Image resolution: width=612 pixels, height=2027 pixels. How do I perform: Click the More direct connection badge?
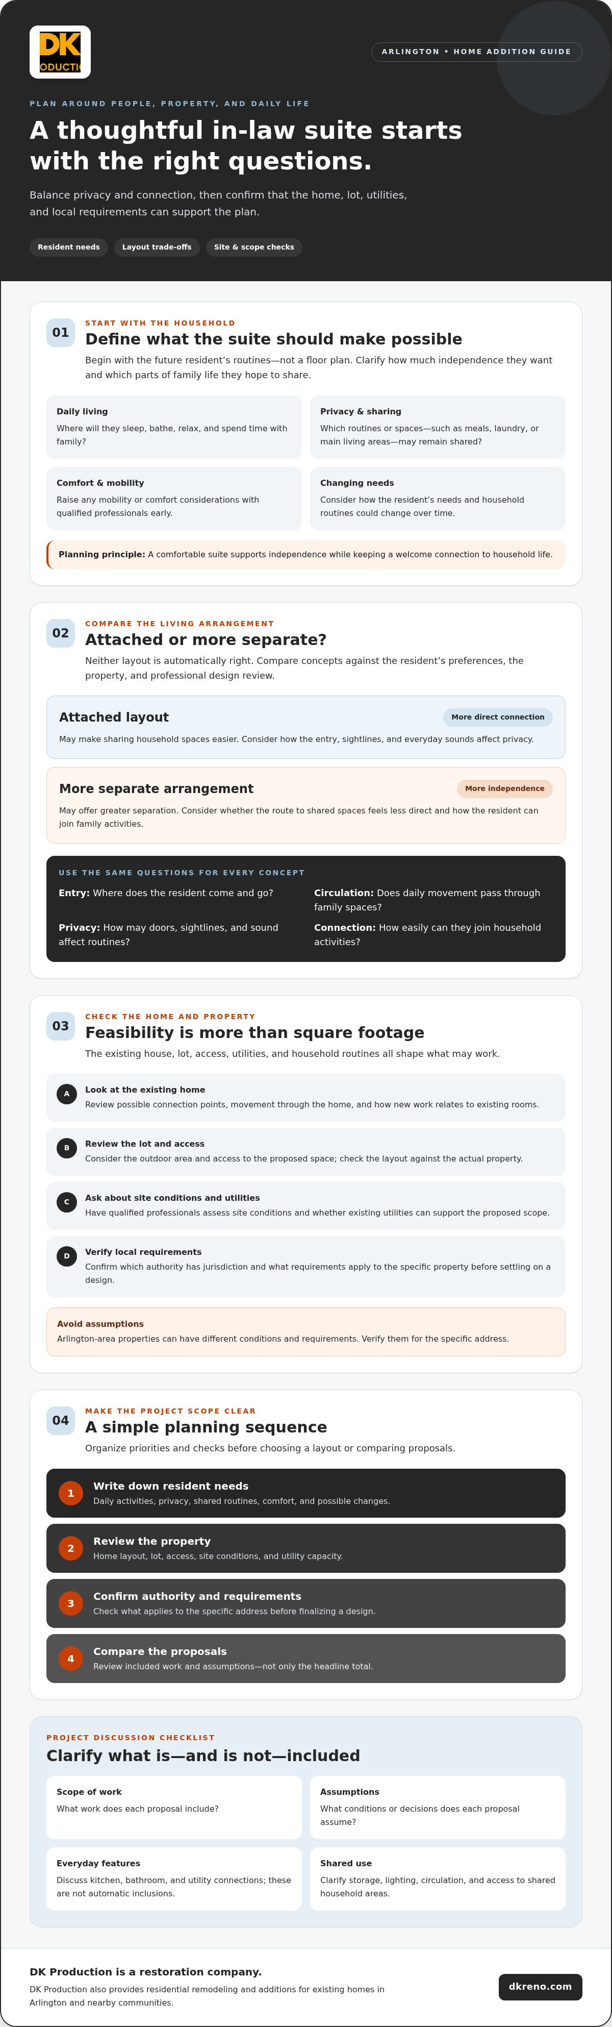point(497,717)
